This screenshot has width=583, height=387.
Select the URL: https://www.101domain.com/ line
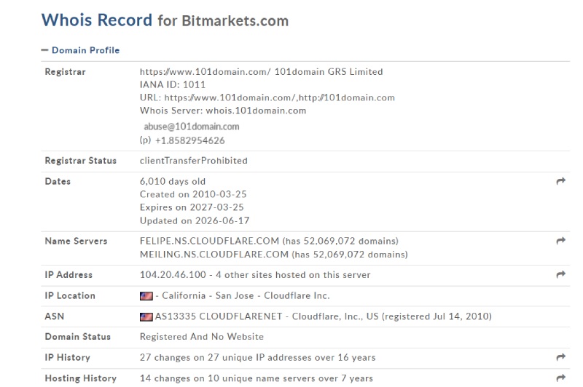click(267, 97)
